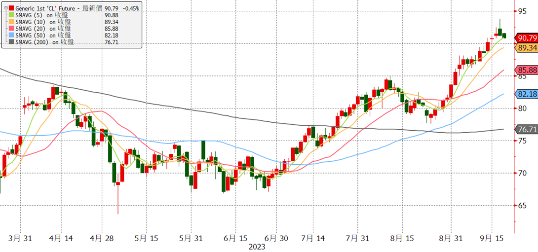538x252 pixels.
Task: Click the 5月 31 date label
Action: tap(192, 238)
